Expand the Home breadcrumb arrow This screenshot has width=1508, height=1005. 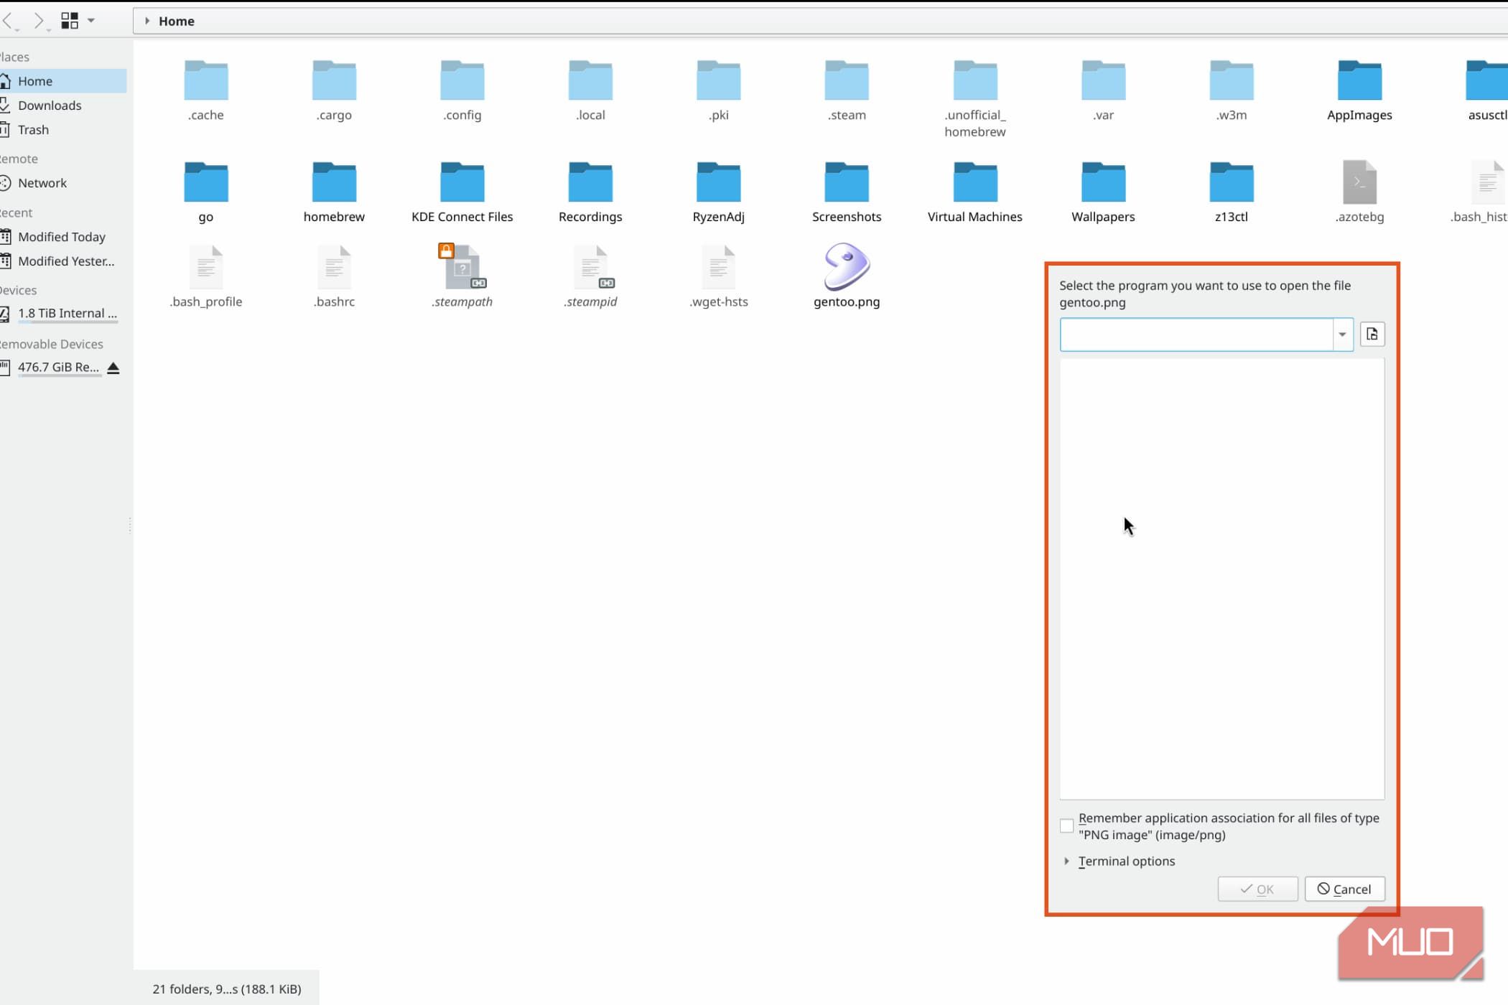(147, 21)
